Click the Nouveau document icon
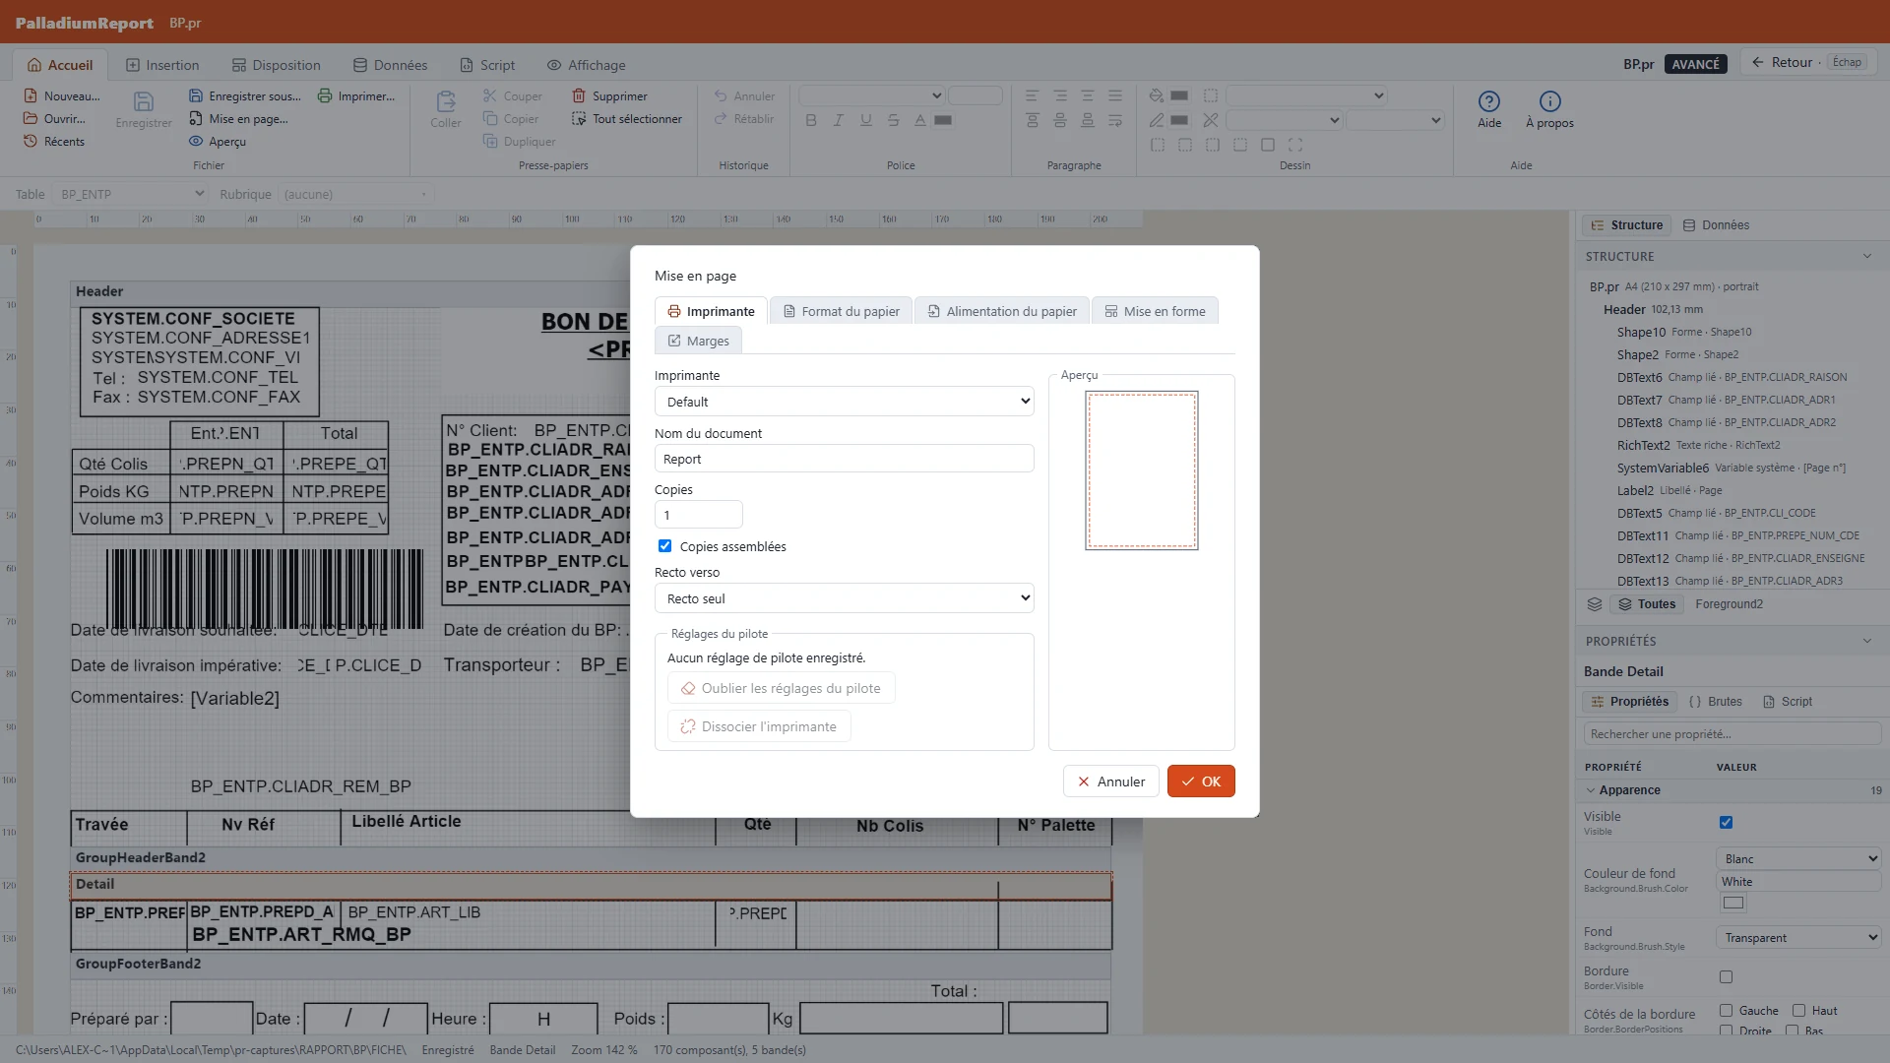 31,95
